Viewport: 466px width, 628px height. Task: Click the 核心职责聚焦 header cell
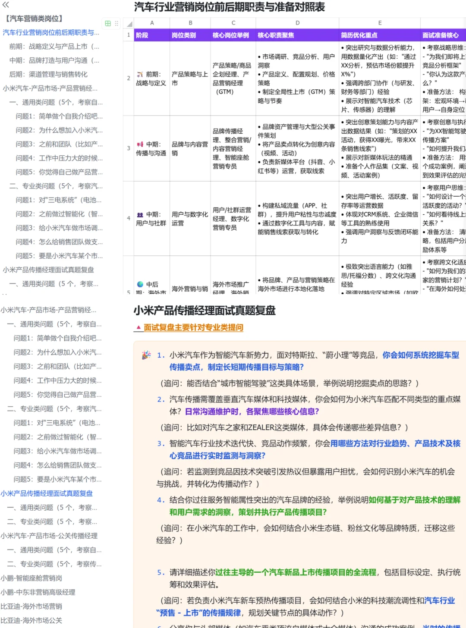(297, 35)
